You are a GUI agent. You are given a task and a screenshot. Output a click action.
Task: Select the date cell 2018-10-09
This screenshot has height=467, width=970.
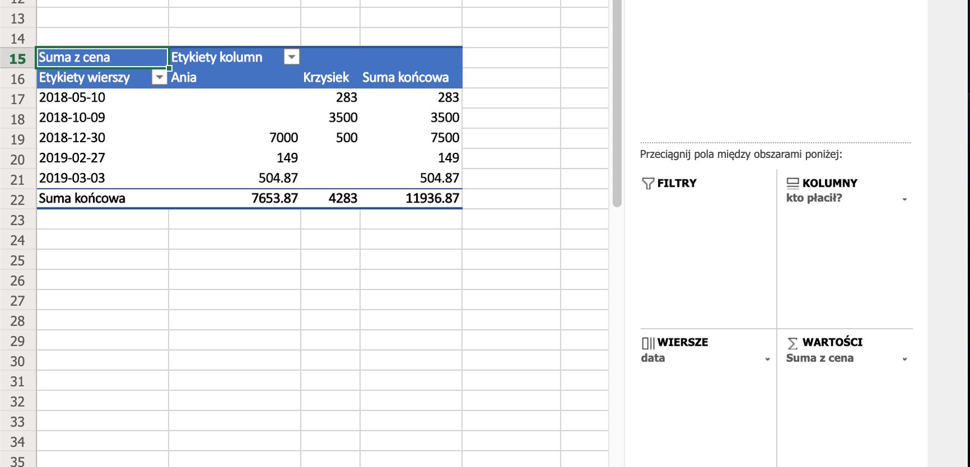(x=102, y=118)
